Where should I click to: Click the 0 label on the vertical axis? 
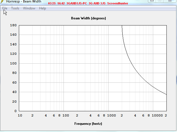[x=16, y=111]
